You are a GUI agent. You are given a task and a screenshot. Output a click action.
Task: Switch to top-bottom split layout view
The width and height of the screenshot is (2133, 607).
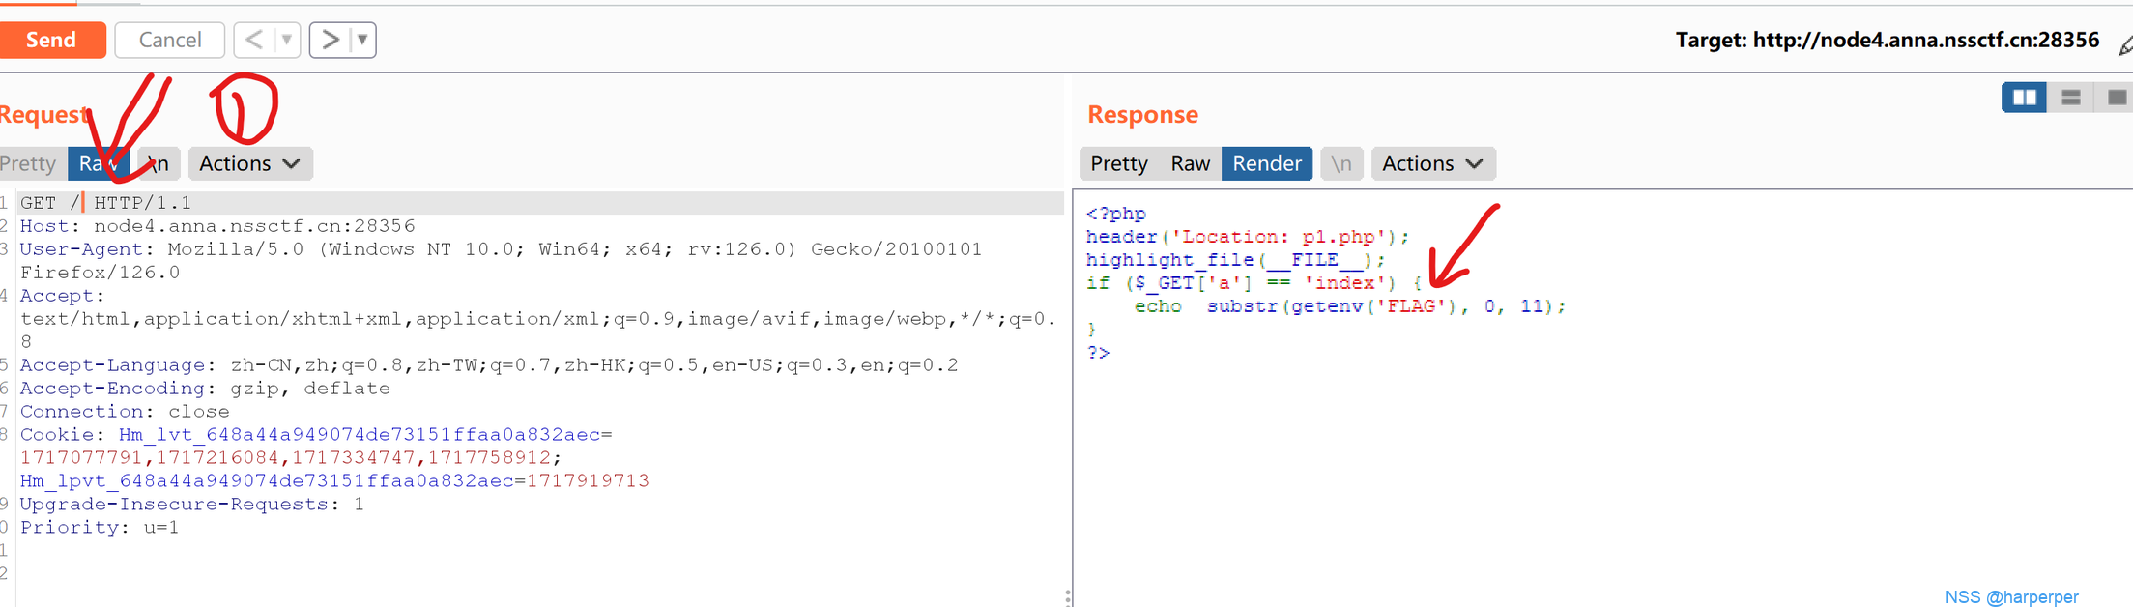click(x=2070, y=98)
